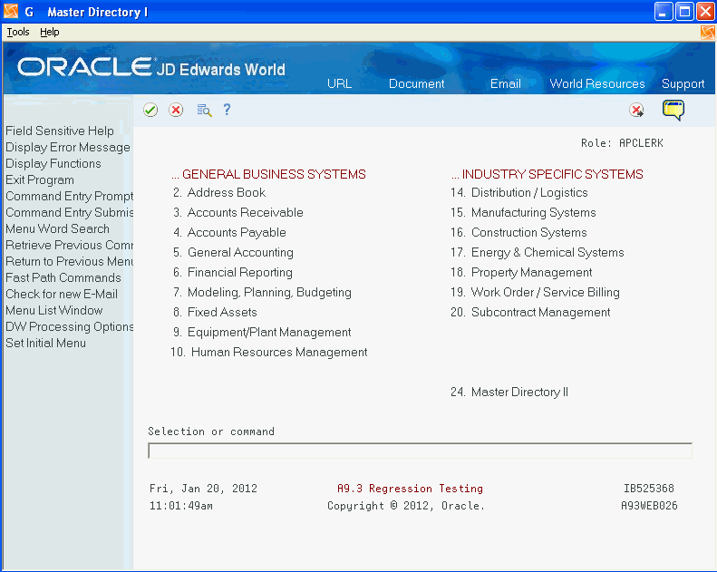Image resolution: width=717 pixels, height=572 pixels.
Task: Open Fast Path Commands
Action: point(63,278)
